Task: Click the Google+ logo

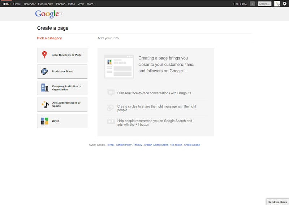Action: point(49,14)
